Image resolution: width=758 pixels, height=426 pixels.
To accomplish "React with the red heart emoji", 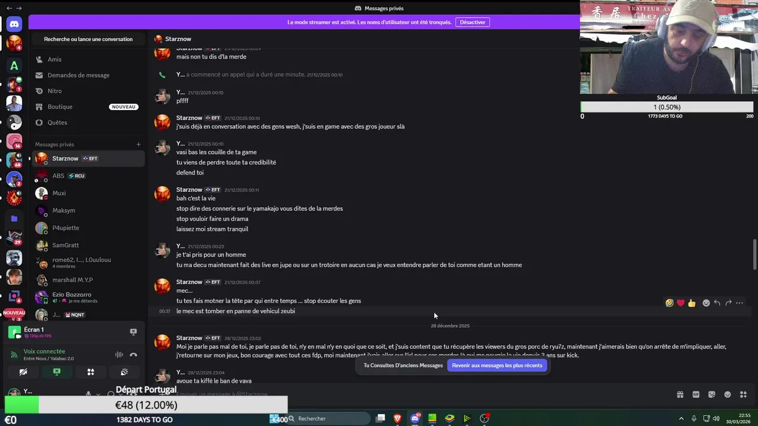I will (680, 303).
